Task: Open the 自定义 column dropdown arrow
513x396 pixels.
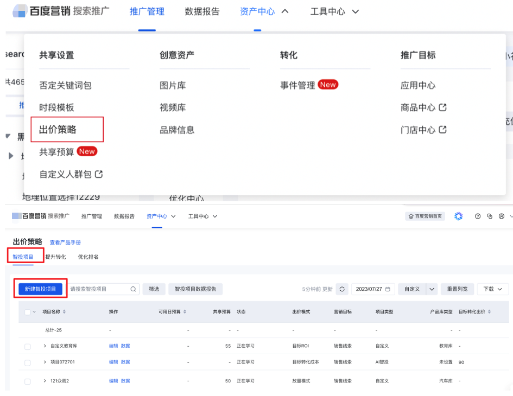Action: pos(432,289)
